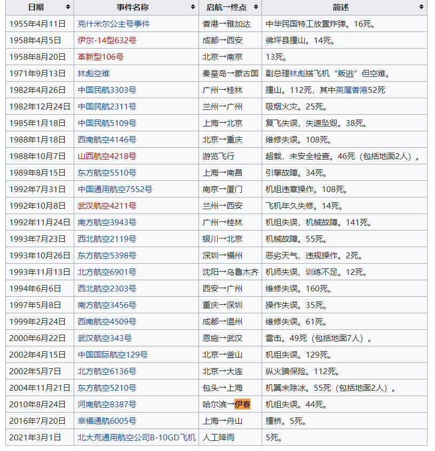Click the 日期 column header text
Viewport: 435px width, 451px height.
point(36,7)
